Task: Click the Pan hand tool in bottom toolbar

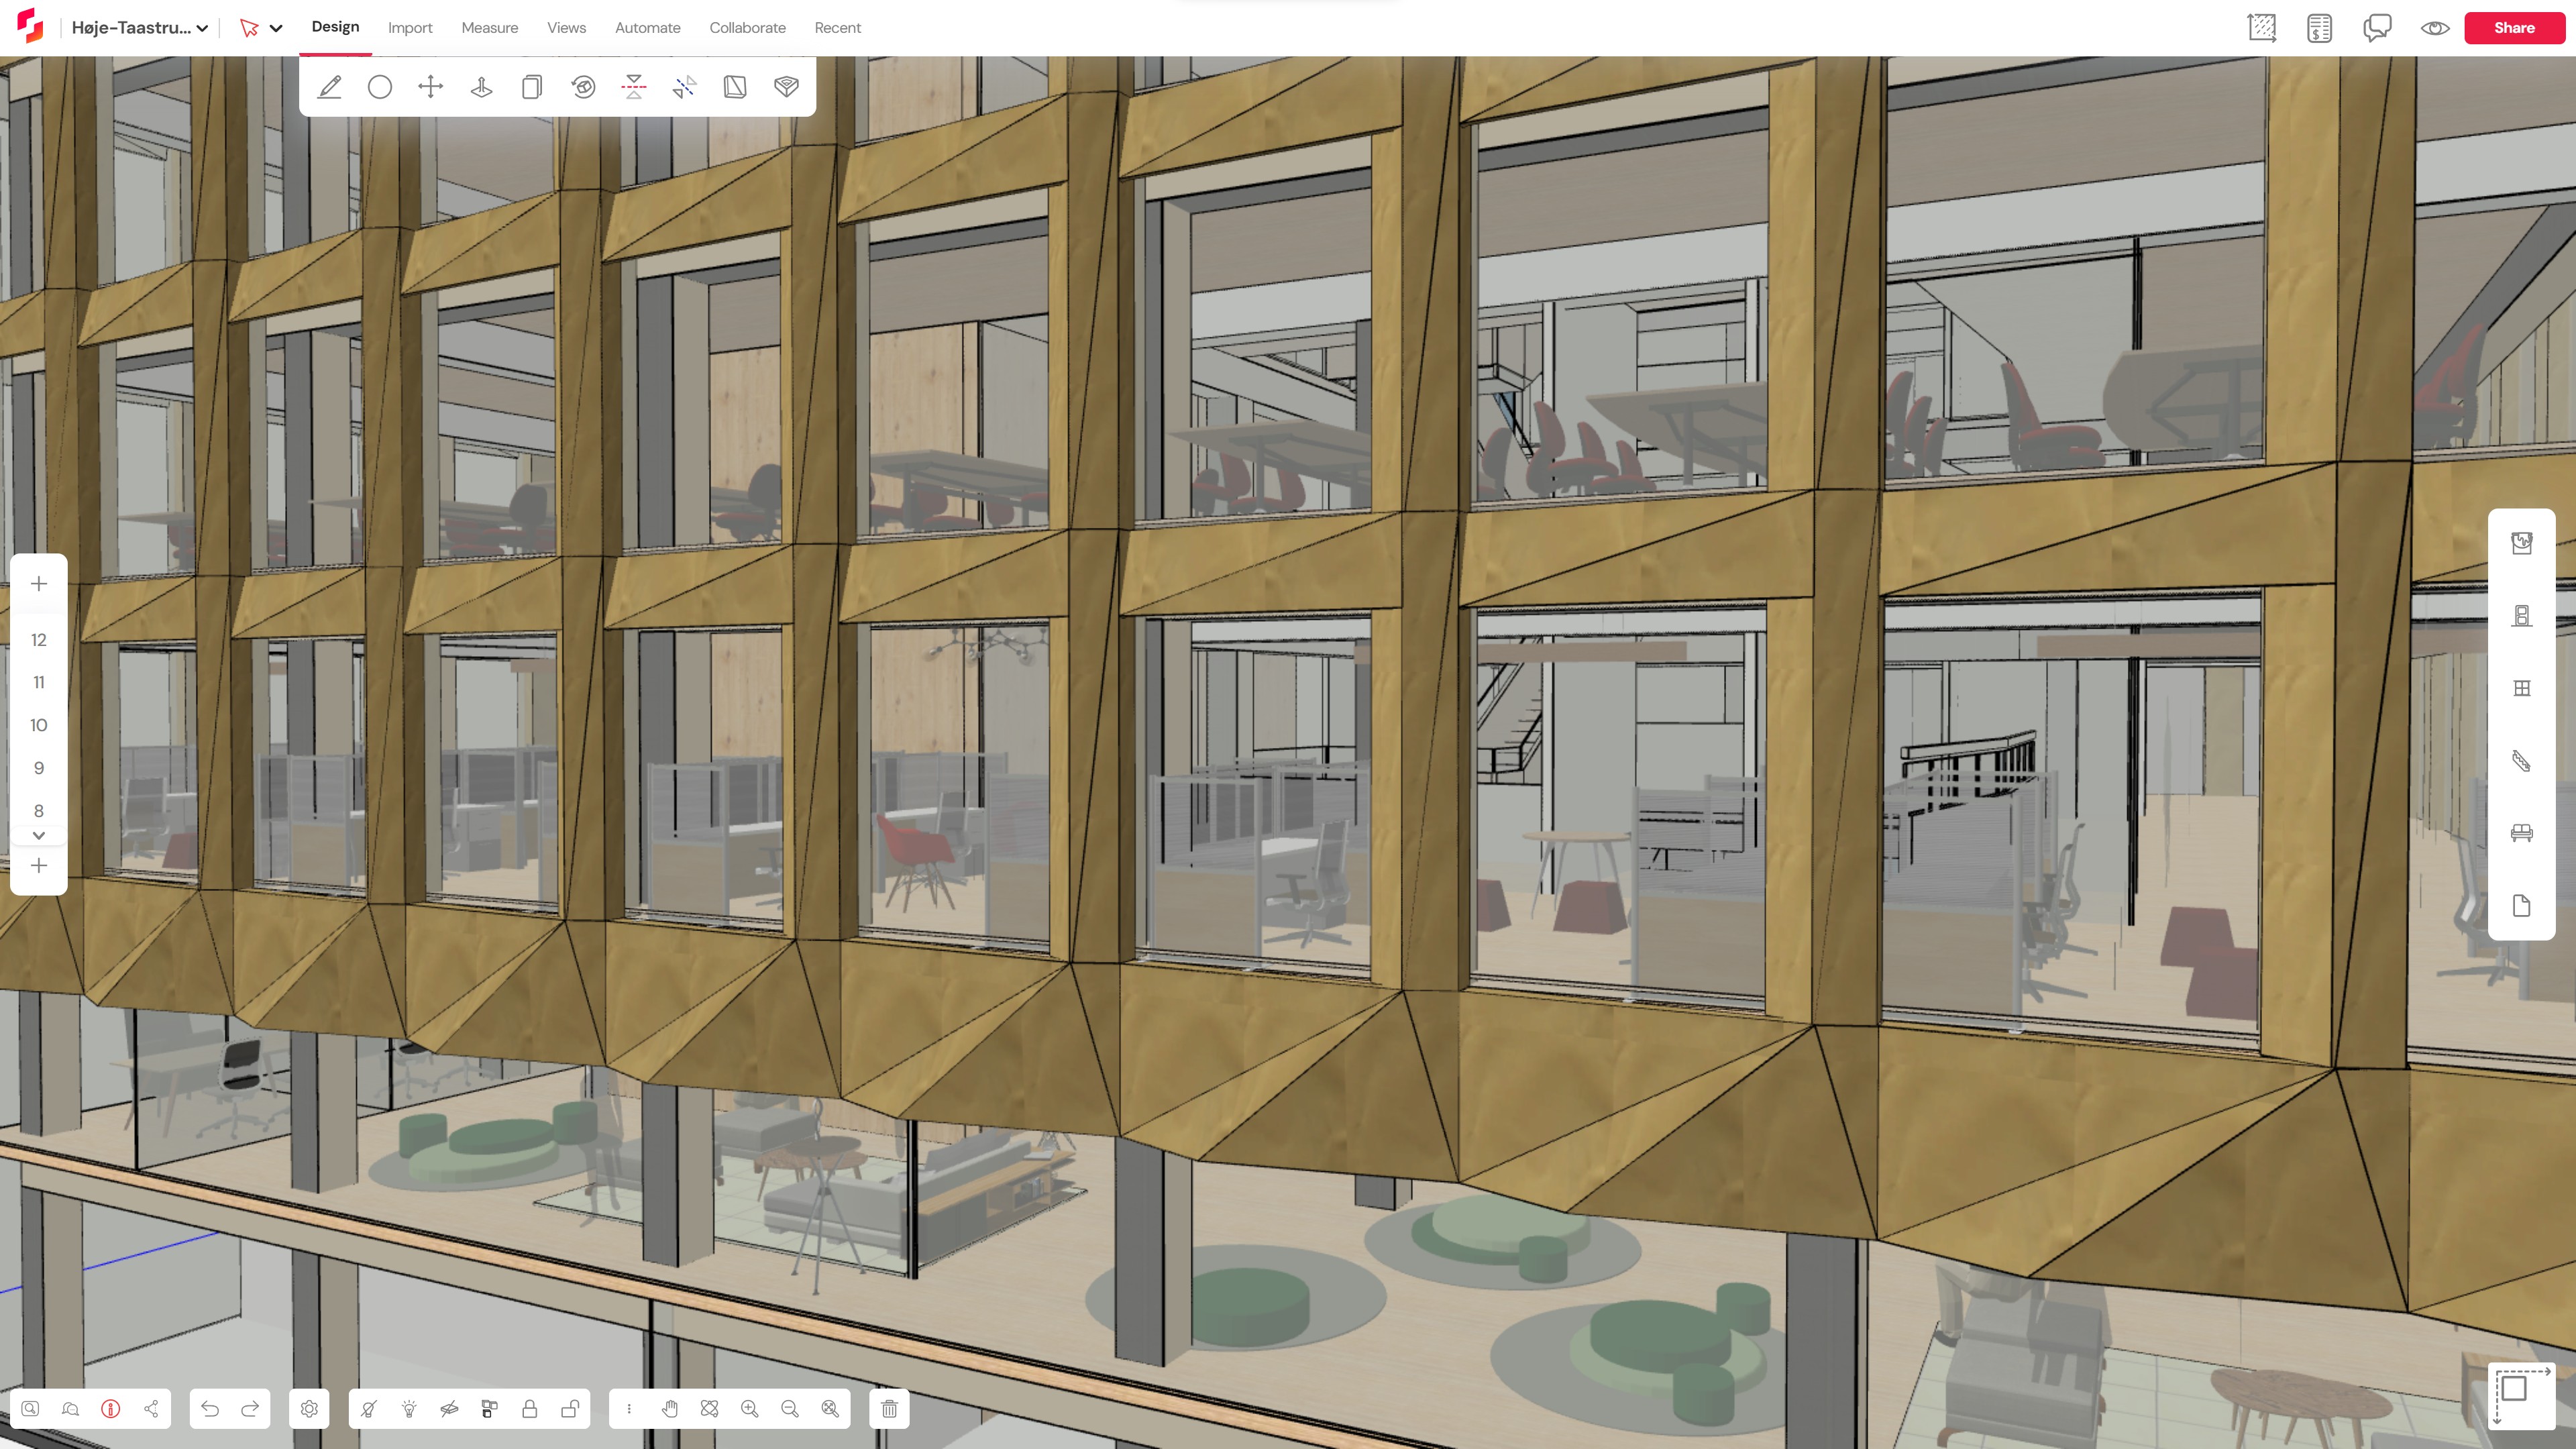Action: pyautogui.click(x=670, y=1408)
